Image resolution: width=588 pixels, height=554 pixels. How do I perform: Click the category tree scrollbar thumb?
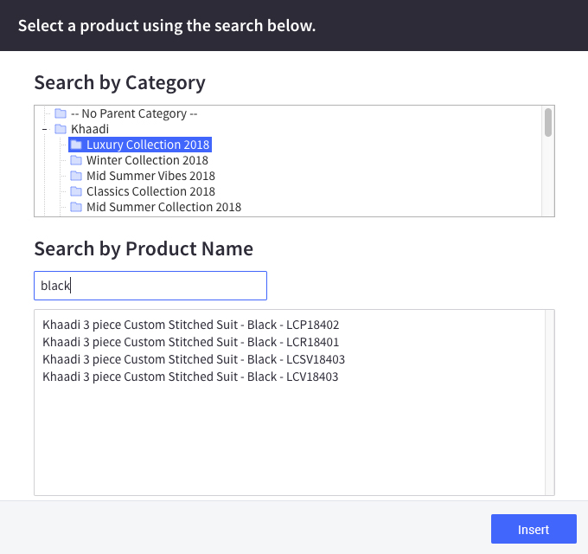pos(548,123)
